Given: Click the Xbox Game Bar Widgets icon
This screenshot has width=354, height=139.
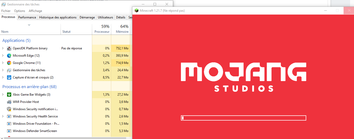Looking at the screenshot, I should click(x=9, y=95).
